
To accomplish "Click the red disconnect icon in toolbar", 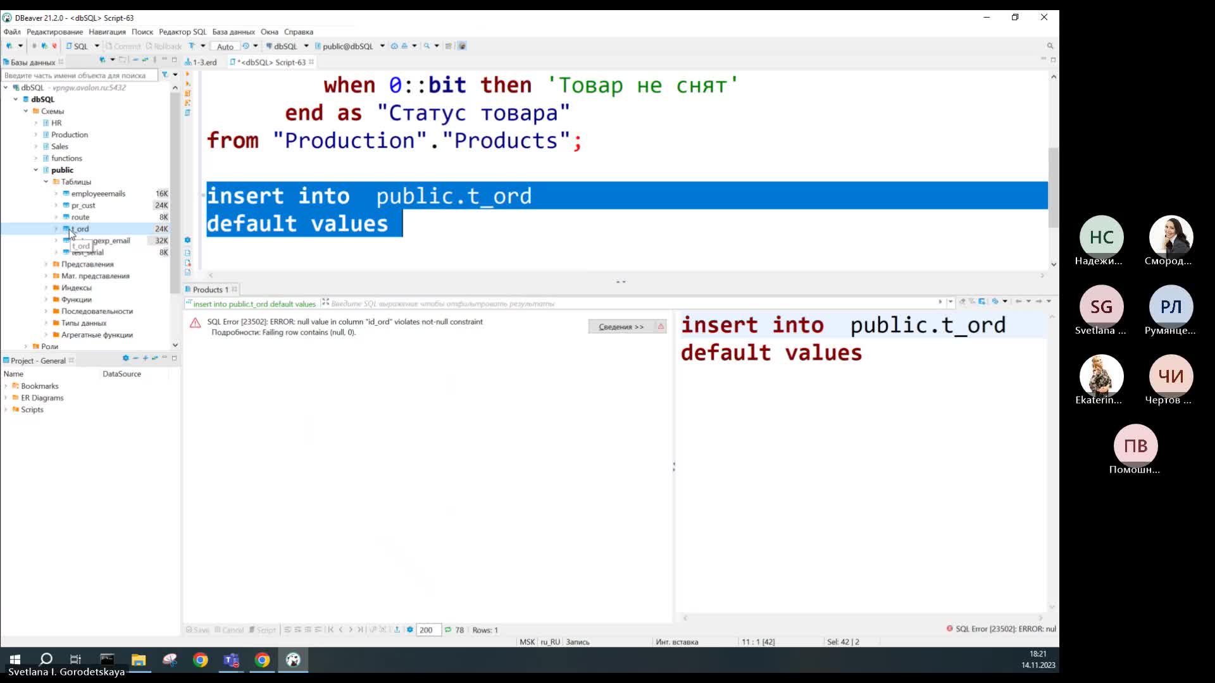I will 54,46.
